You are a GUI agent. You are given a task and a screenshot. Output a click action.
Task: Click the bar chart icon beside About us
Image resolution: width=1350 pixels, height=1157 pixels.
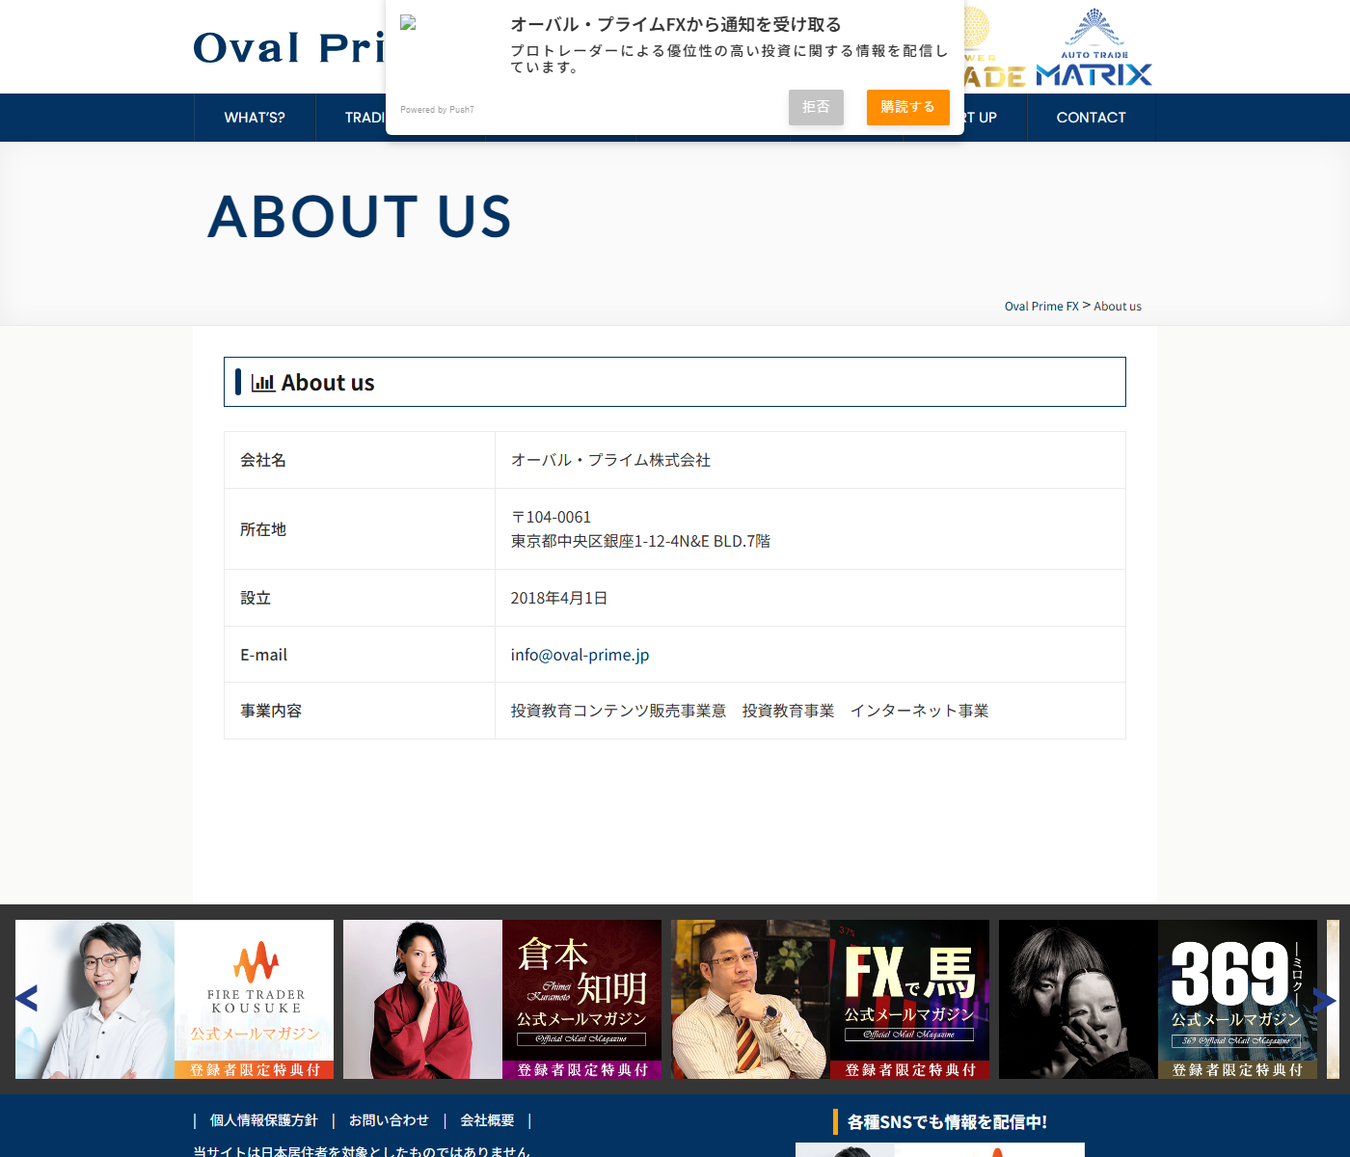(x=263, y=383)
